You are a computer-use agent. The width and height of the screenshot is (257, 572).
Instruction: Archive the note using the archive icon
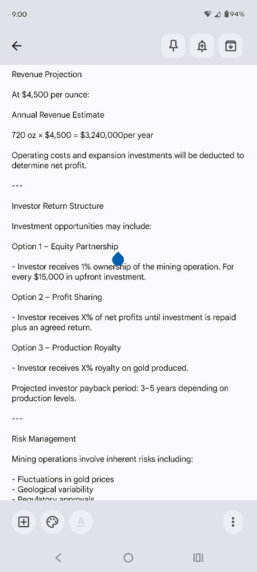pyautogui.click(x=231, y=46)
